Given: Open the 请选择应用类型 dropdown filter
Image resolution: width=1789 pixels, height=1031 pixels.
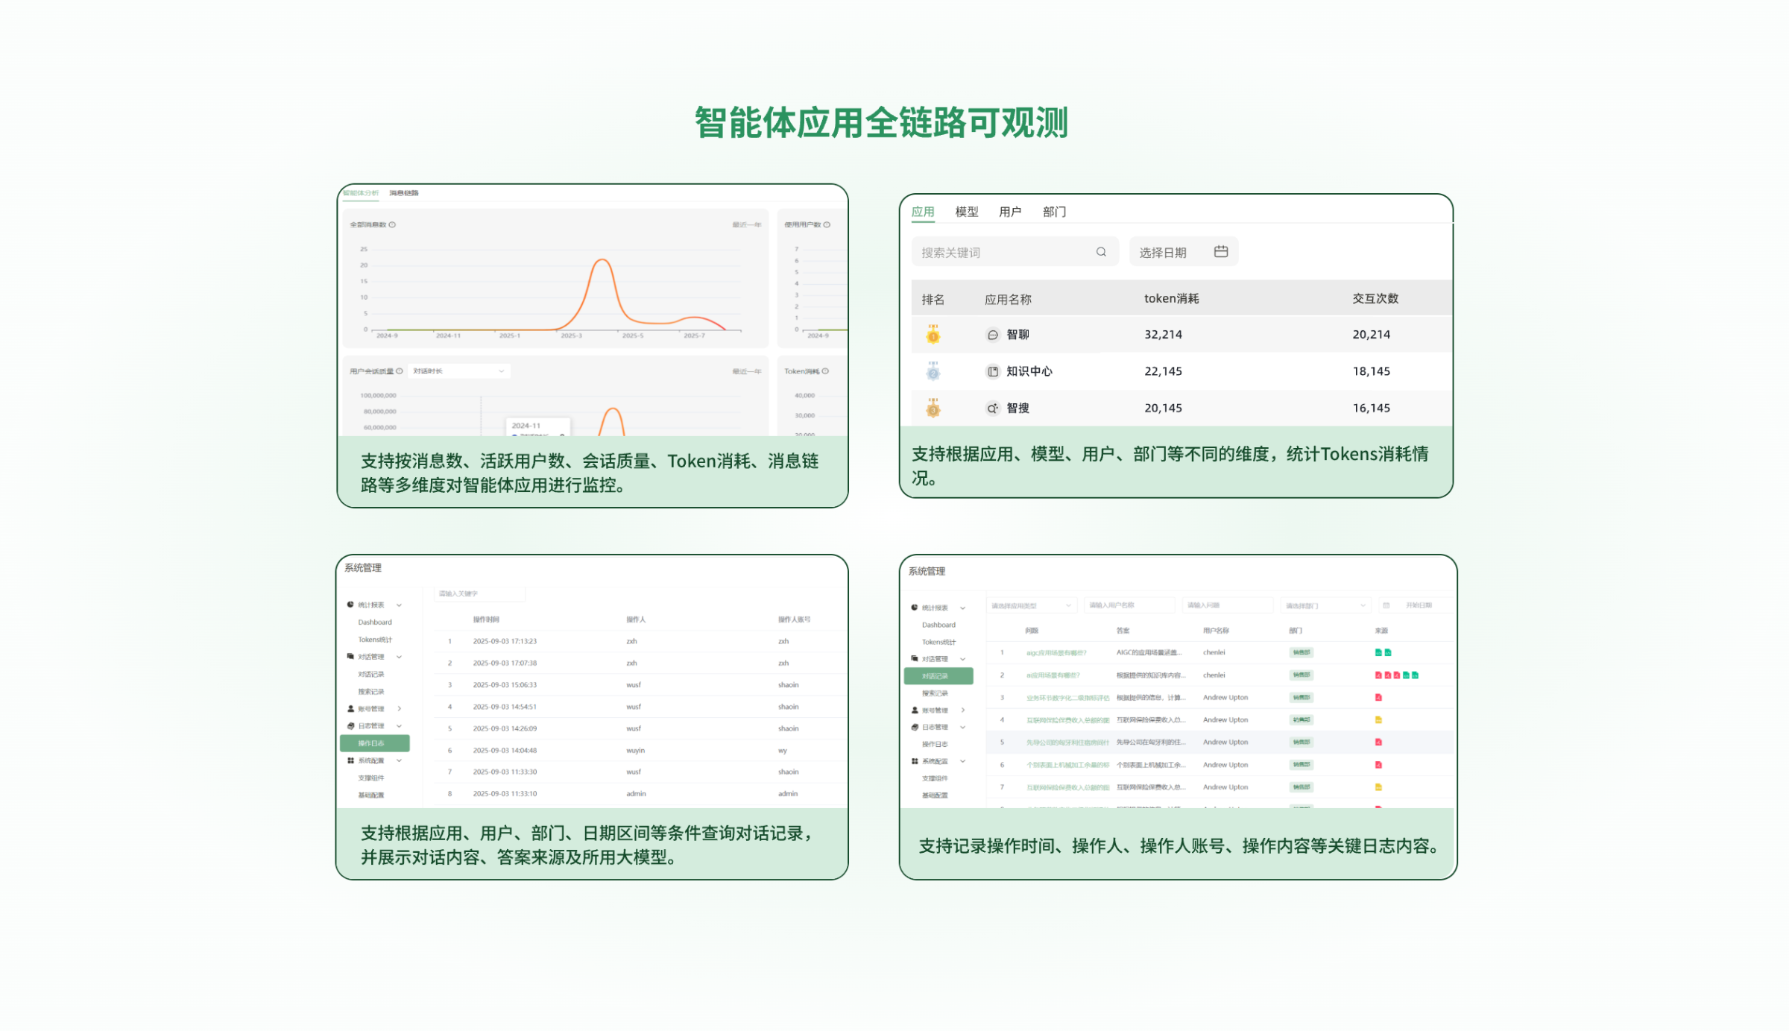Looking at the screenshot, I should coord(1031,605).
